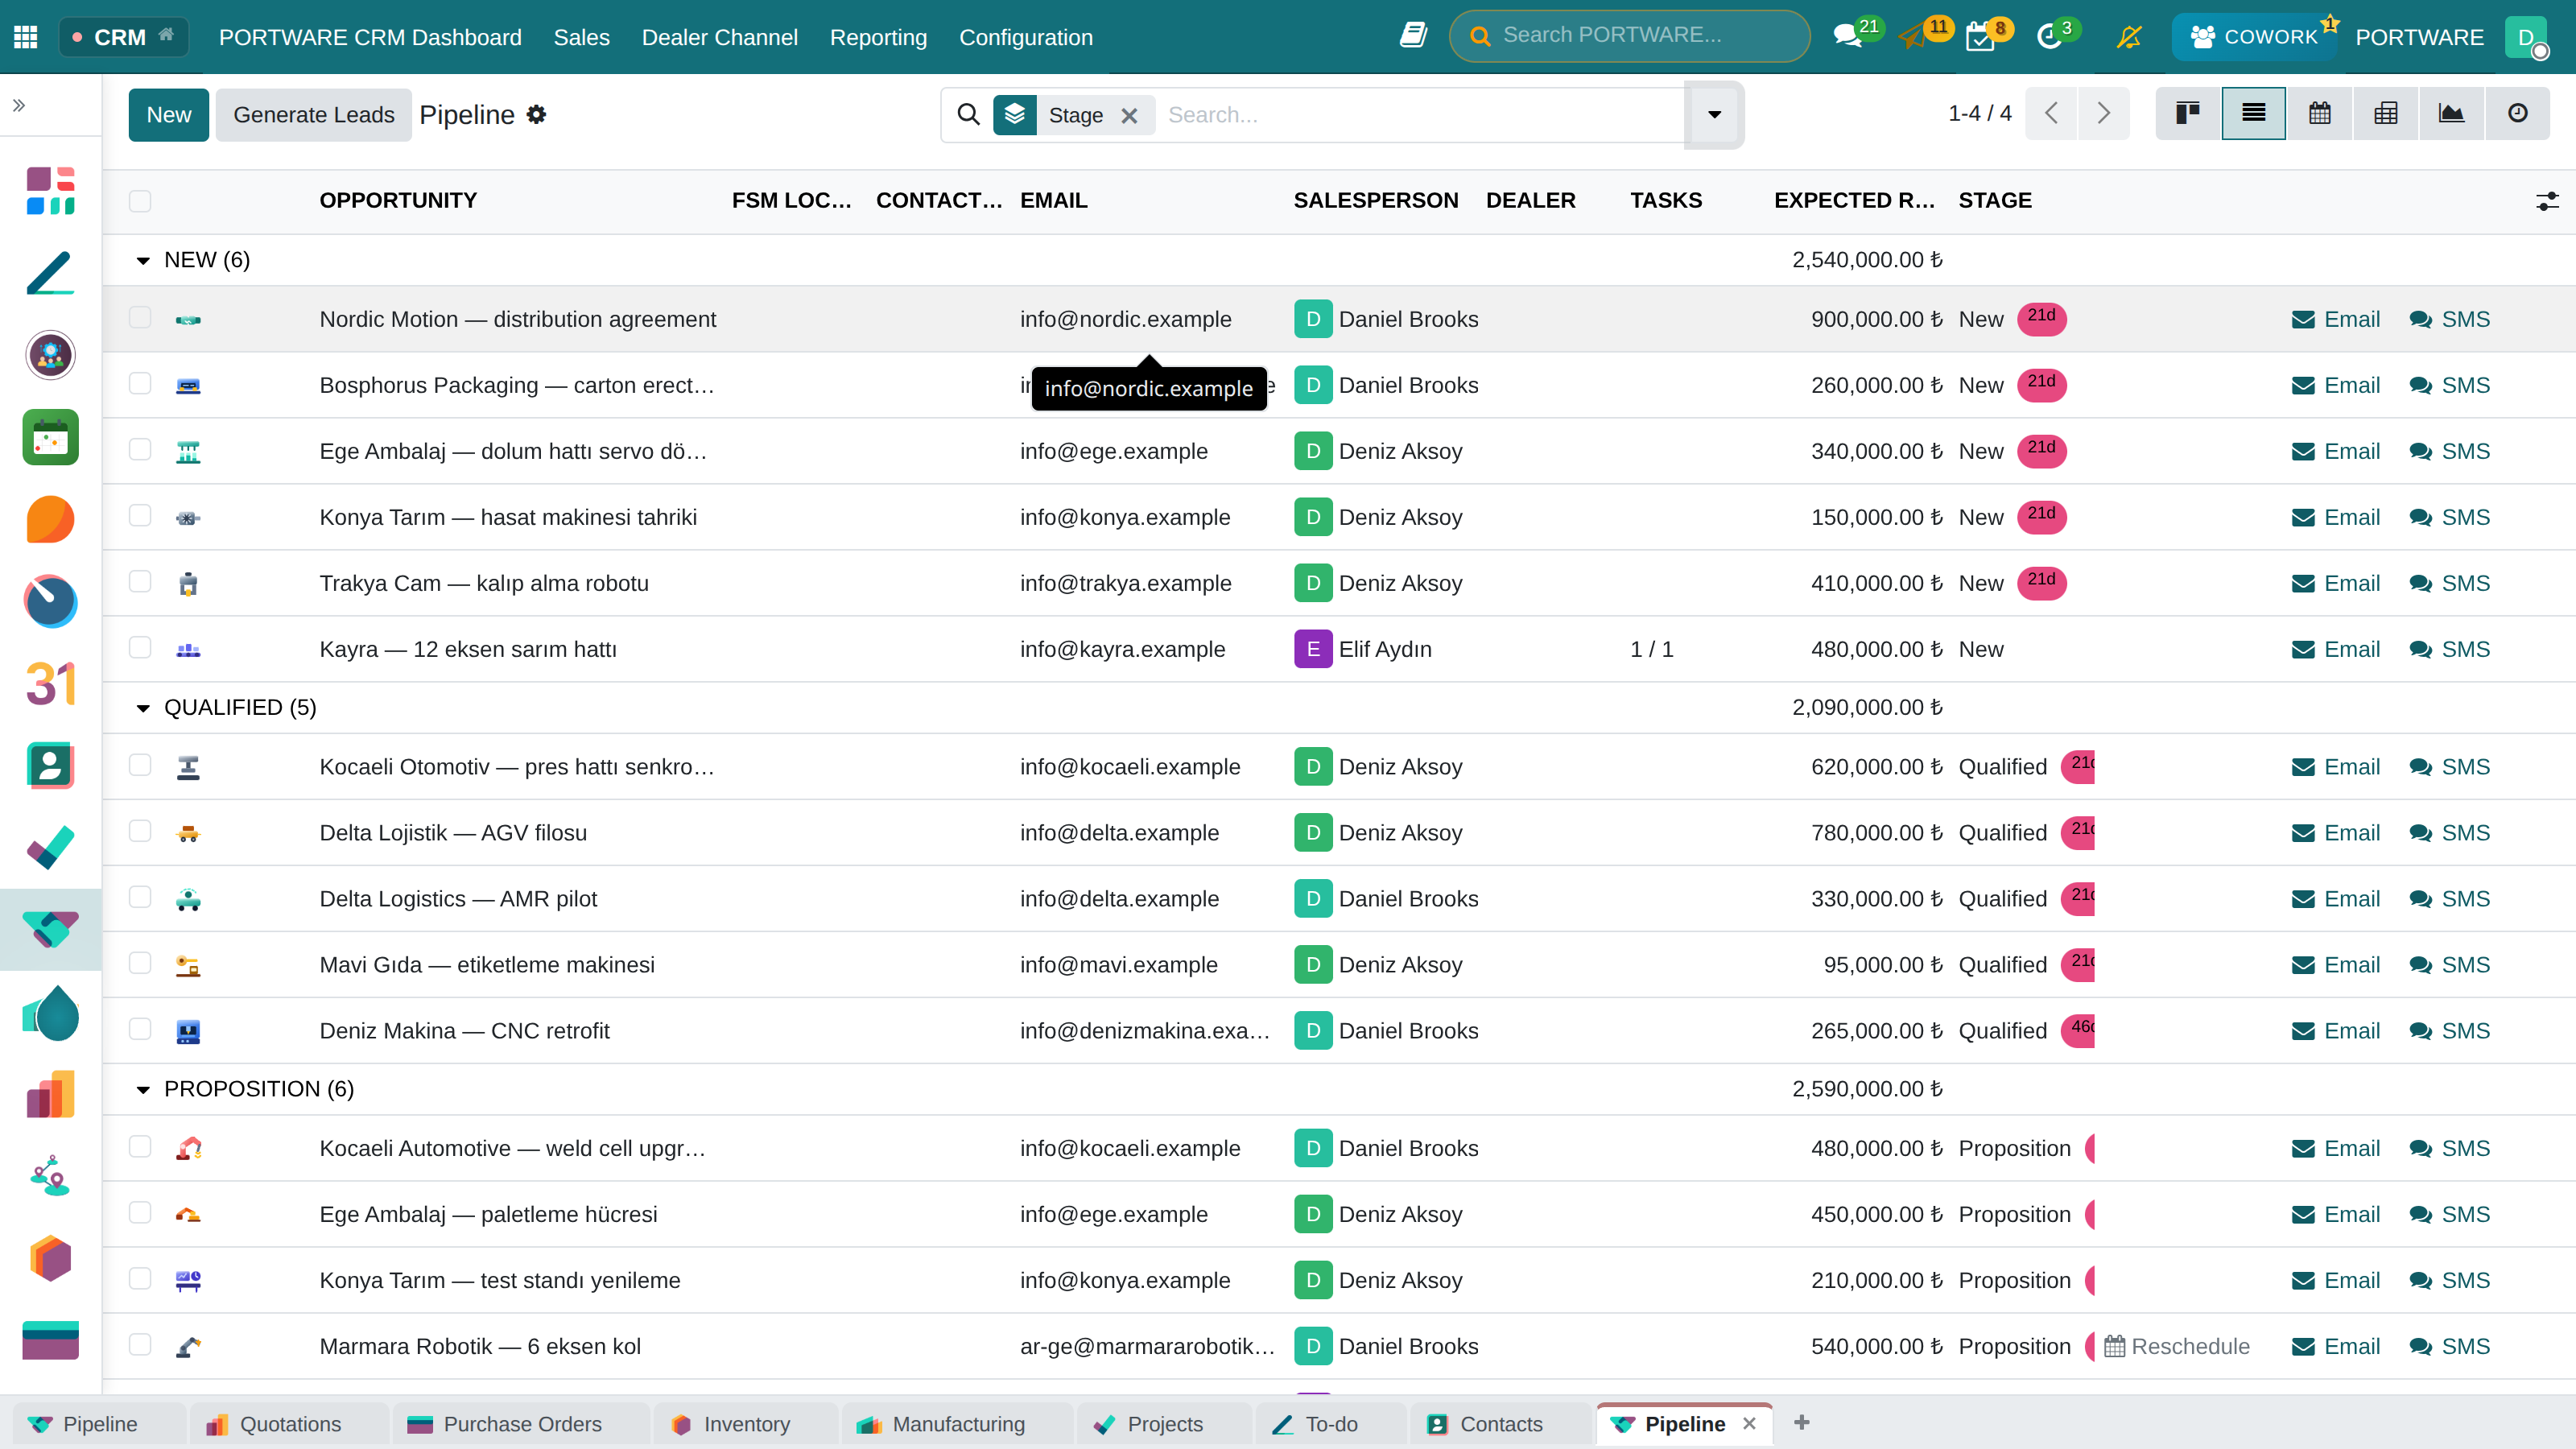Open the apps grid menu

point(26,37)
